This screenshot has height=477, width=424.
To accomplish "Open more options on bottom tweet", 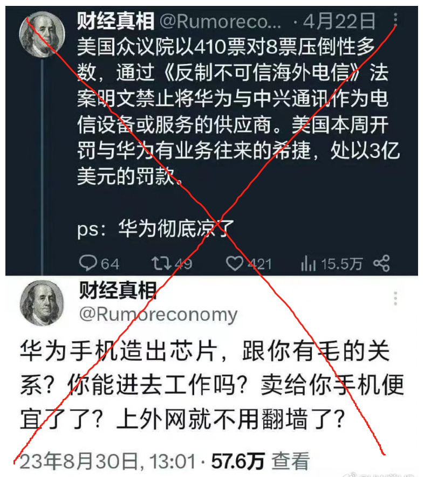I will [395, 299].
